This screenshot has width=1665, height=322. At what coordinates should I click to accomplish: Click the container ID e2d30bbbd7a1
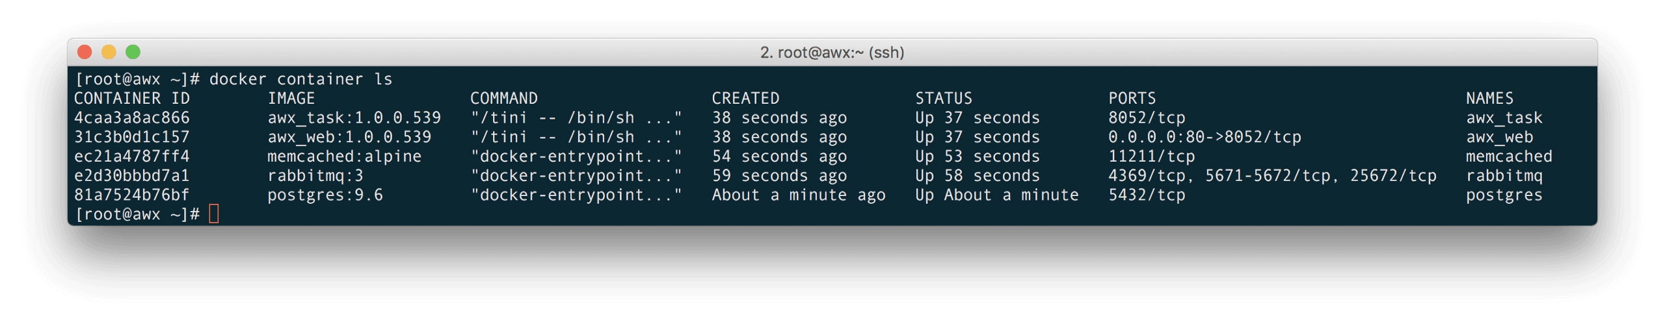pyautogui.click(x=132, y=175)
